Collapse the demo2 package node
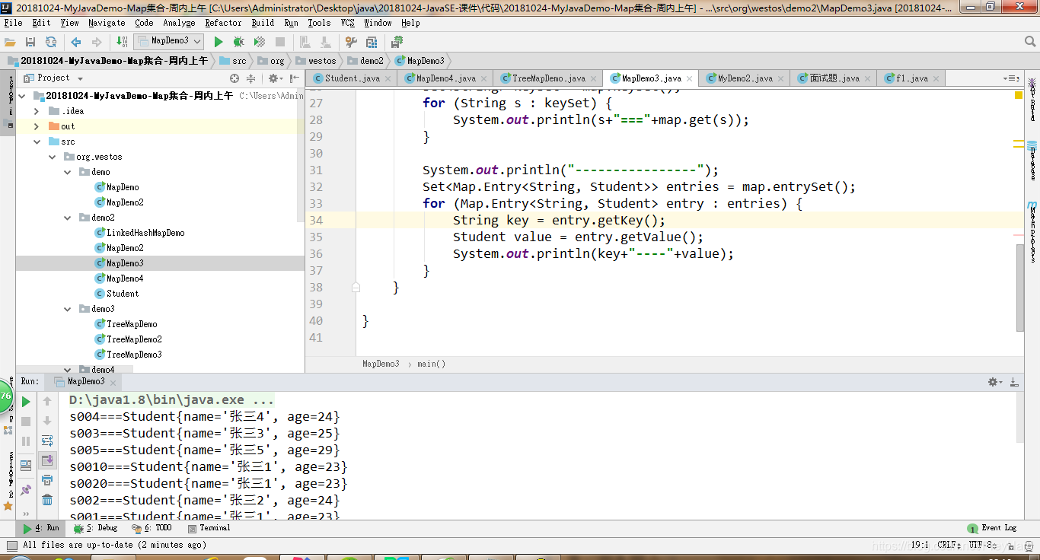1040x560 pixels. click(x=67, y=218)
